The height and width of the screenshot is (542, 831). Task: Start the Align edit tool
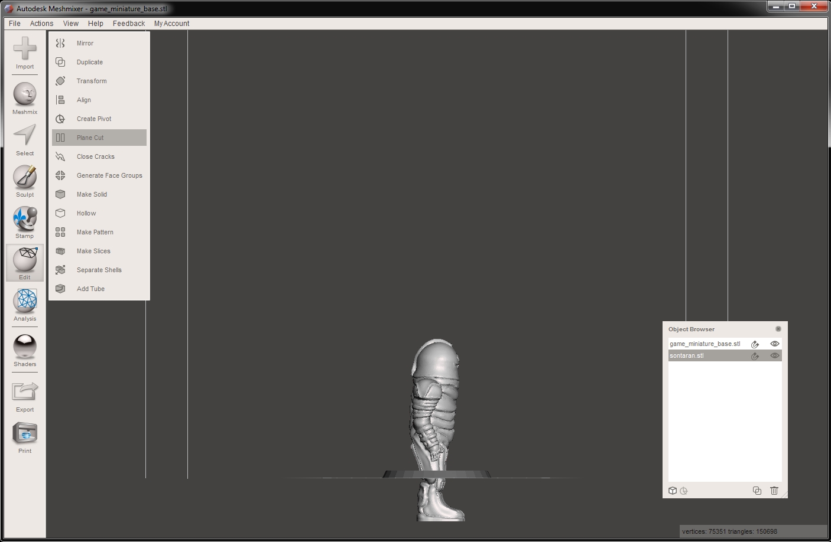tap(99, 100)
